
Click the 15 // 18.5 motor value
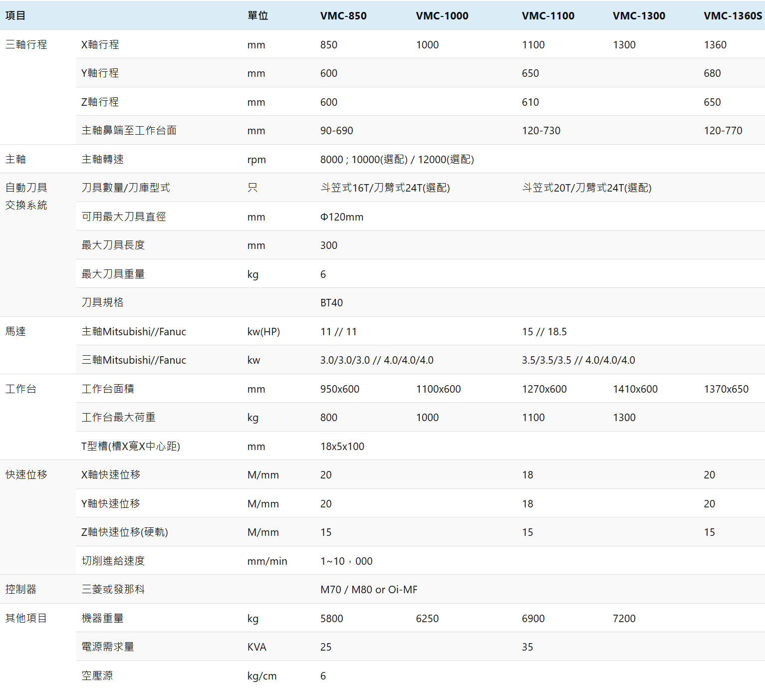(x=544, y=332)
